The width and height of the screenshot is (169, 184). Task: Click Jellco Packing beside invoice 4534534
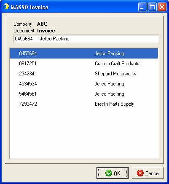109,84
